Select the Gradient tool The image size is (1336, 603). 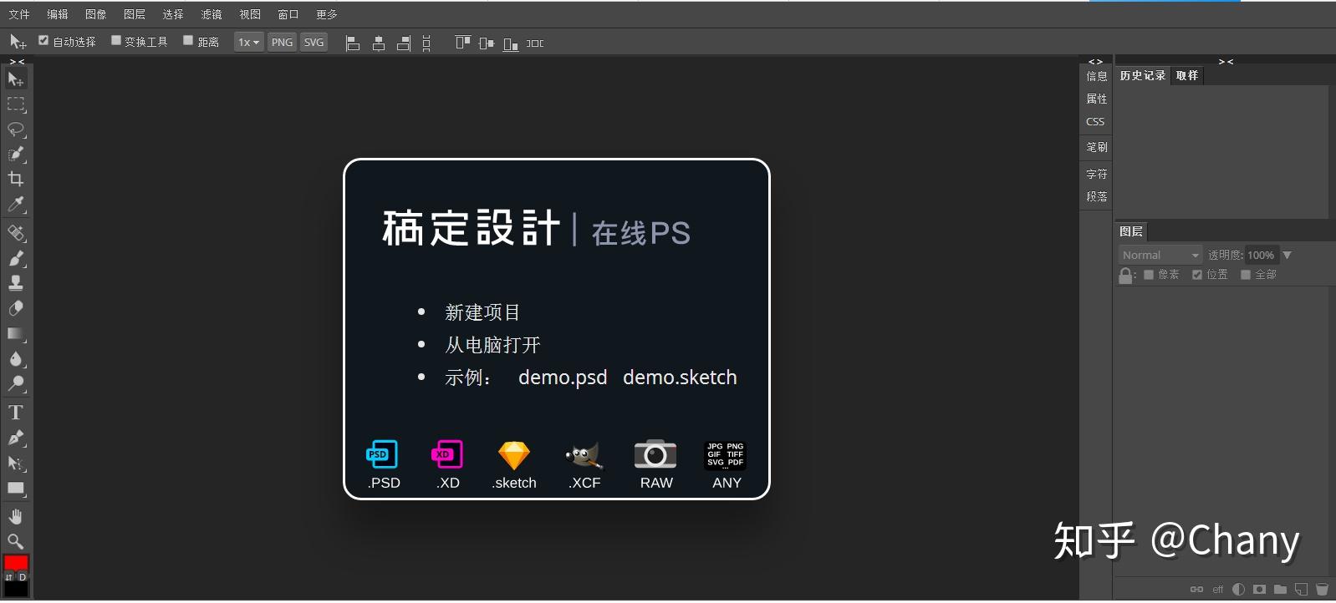(16, 334)
